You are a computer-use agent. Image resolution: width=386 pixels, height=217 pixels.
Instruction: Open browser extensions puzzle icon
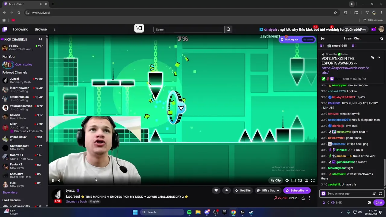tap(345, 13)
